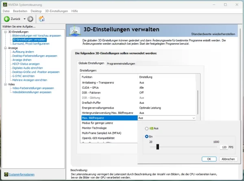Open Desktop-Größe und -Position anpassen
Screen dimensions: 244x181
(x=36, y=72)
